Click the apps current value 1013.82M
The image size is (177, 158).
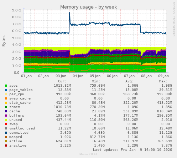tap(62, 86)
